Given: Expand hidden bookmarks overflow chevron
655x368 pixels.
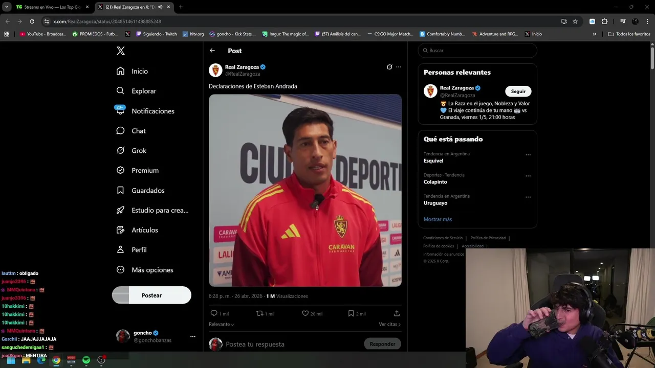Looking at the screenshot, I should coord(595,34).
